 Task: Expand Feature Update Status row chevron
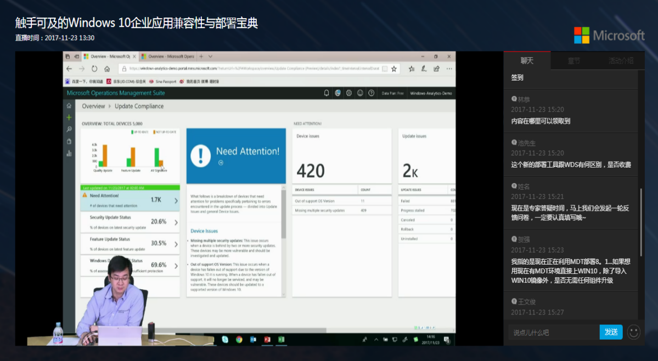(176, 244)
